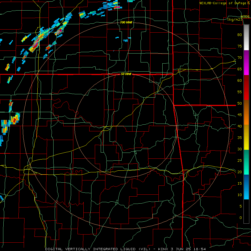Click the "75" value on the scale
Screen dimensions: 251x251
[240, 46]
